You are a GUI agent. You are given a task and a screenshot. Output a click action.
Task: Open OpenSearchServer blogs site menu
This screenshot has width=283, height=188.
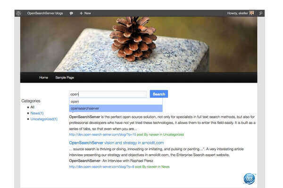[x=45, y=13]
